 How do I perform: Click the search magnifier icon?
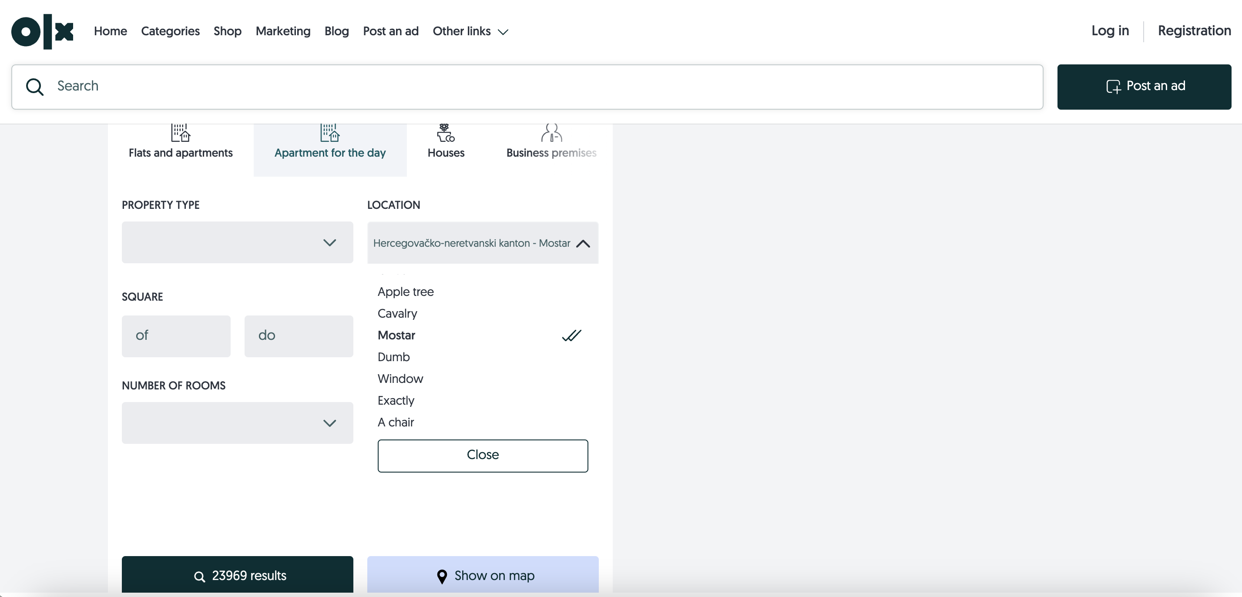click(34, 87)
